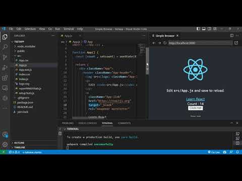Open the Extensions view
Image resolution: width=242 pixels, height=181 pixels.
click(5, 77)
